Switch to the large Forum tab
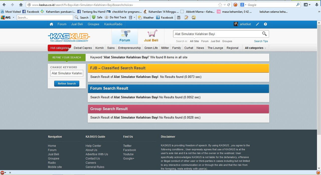The image size is (321, 175). point(125,36)
